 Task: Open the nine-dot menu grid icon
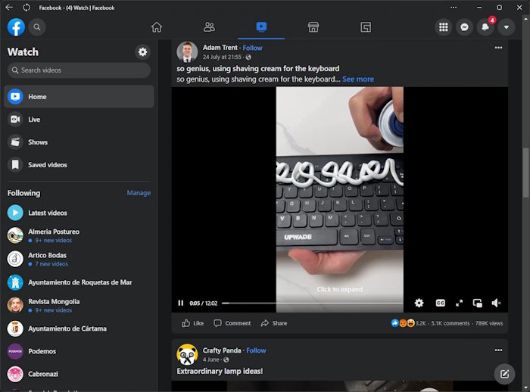(x=444, y=27)
